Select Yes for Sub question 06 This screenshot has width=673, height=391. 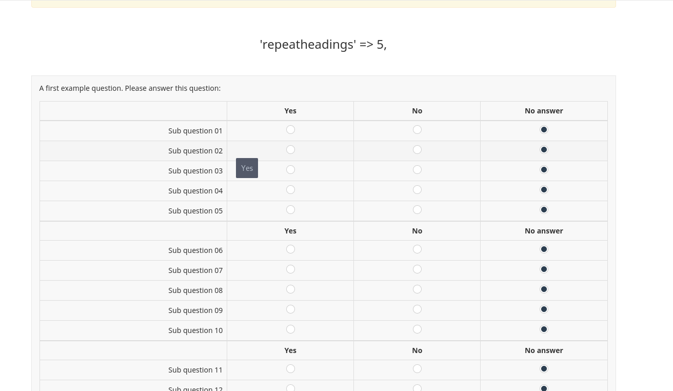[290, 249]
